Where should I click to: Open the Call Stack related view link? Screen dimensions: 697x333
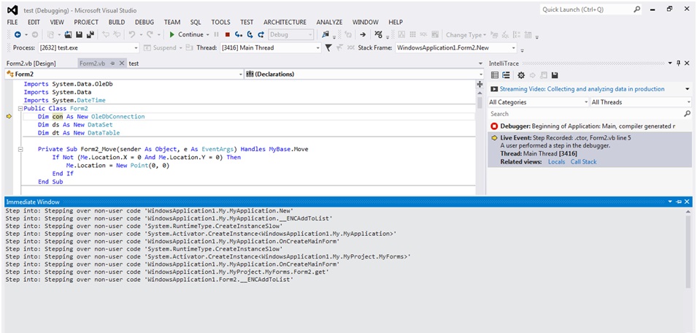583,161
